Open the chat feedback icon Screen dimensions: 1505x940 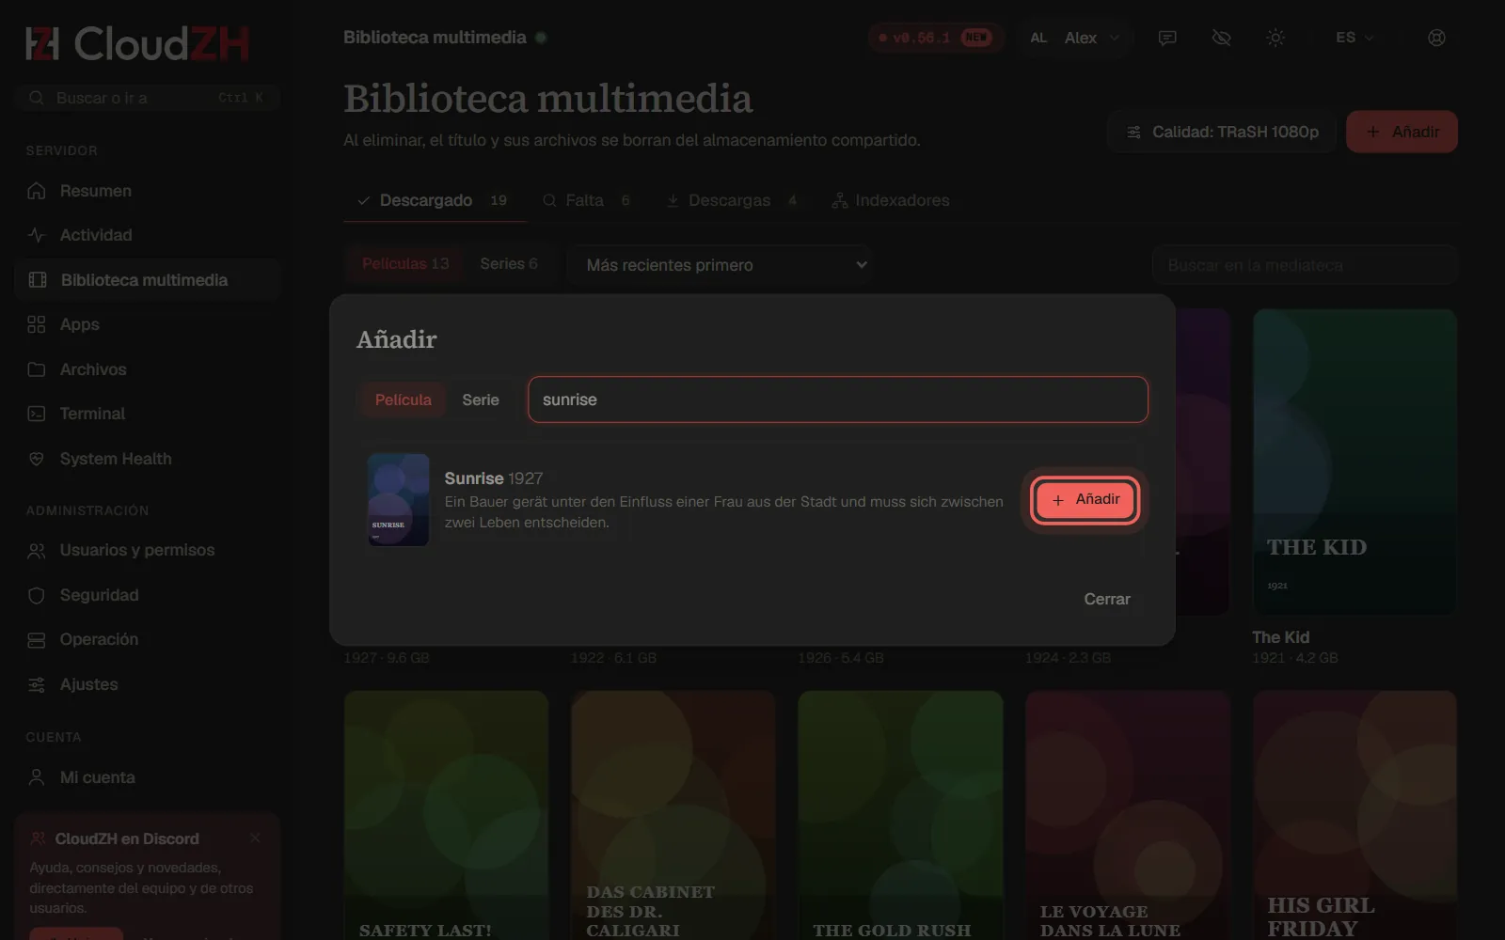(1167, 38)
